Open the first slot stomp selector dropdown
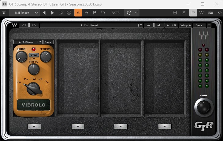Viewport: 223px width, 141px height. coord(34,126)
